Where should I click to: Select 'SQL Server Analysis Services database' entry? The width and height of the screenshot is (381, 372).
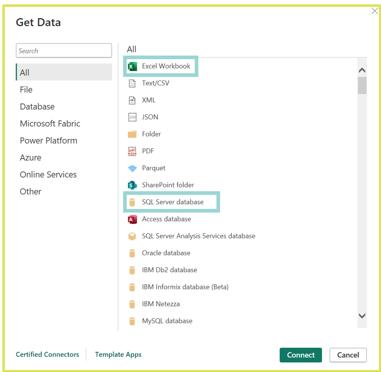click(198, 236)
